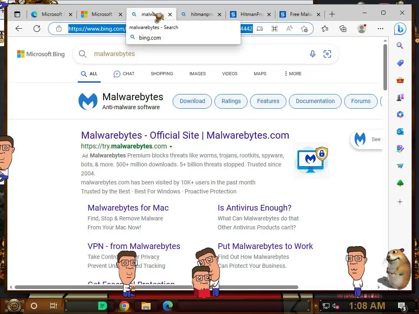Go back with the back arrow

tap(19, 29)
